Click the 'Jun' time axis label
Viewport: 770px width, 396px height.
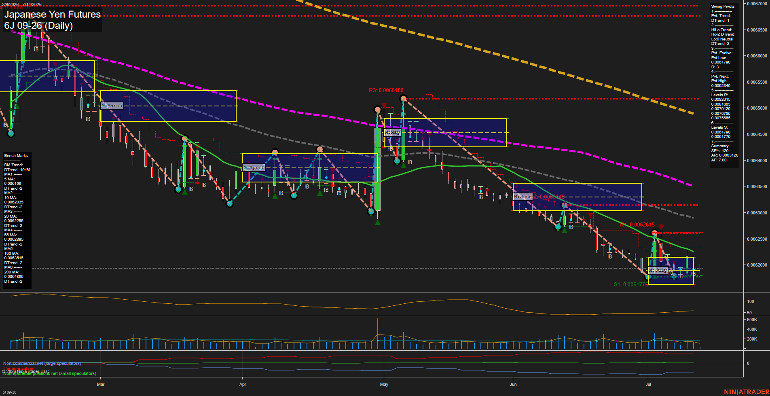click(x=513, y=385)
